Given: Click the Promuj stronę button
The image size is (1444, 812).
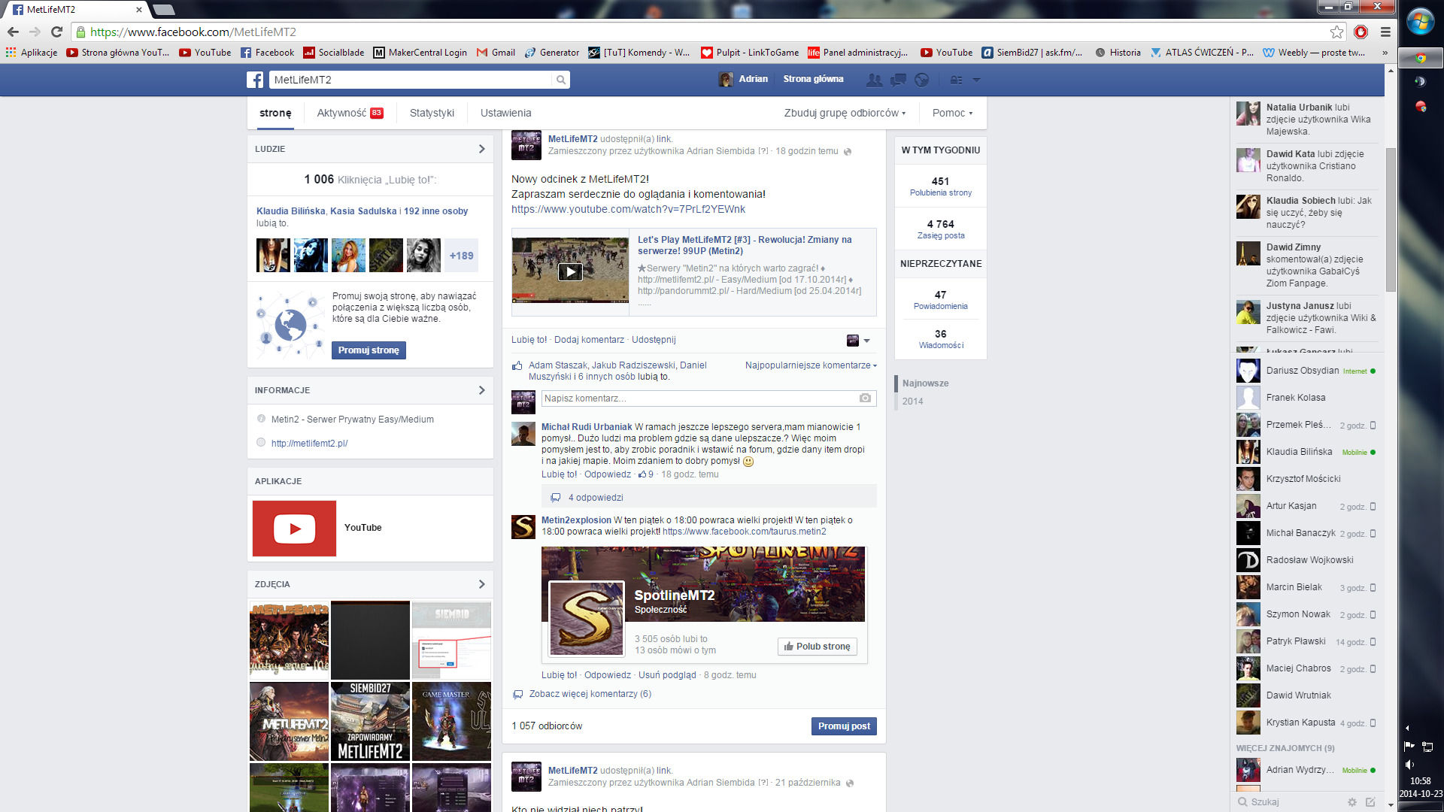Looking at the screenshot, I should pyautogui.click(x=369, y=350).
